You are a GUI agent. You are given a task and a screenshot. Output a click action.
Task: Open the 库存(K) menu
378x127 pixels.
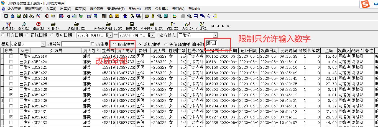click(80, 9)
